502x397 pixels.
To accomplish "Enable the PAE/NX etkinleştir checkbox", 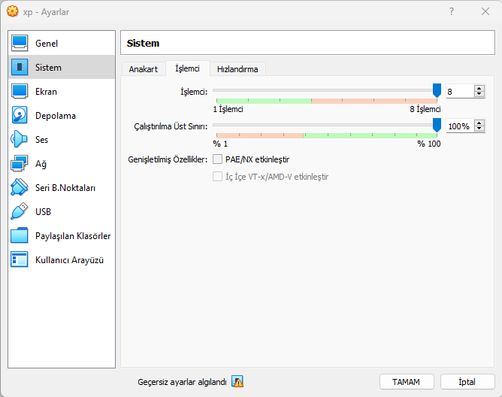I will [218, 159].
